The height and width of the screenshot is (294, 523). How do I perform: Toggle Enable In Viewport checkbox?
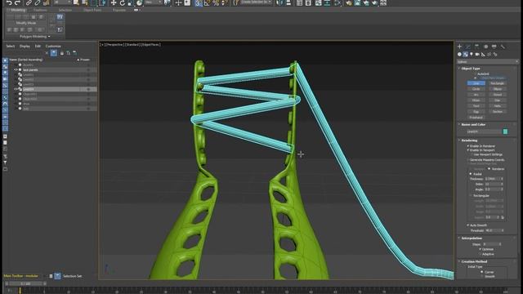point(468,150)
